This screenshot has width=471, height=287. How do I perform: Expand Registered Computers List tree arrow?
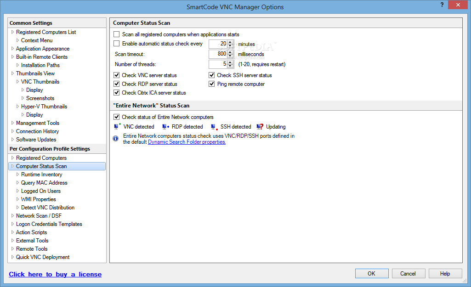click(12, 32)
